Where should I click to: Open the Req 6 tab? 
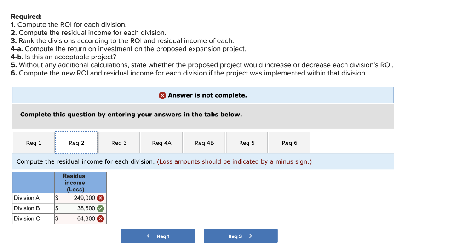[289, 143]
